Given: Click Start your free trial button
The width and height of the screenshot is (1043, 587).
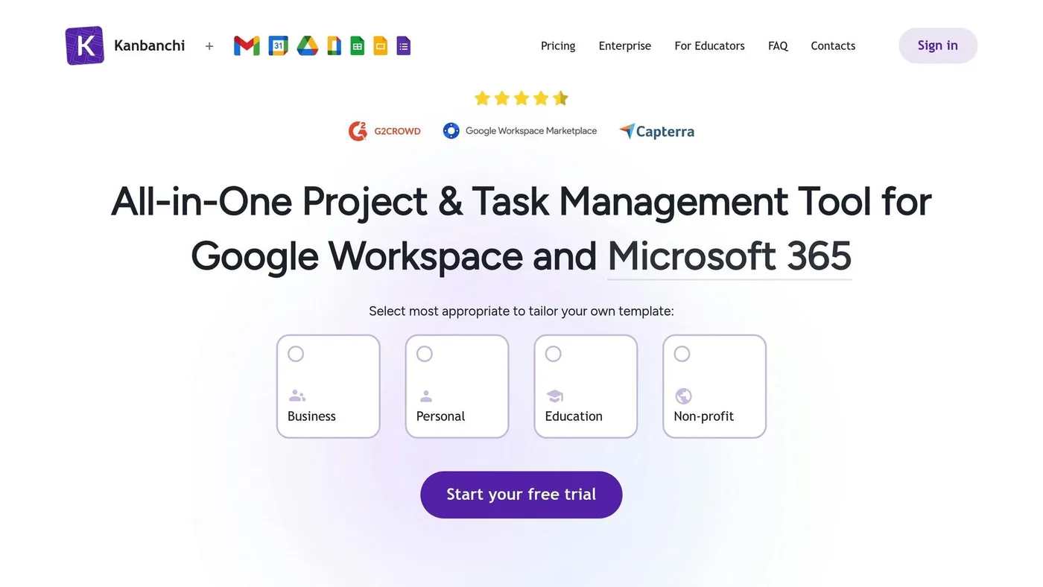Looking at the screenshot, I should (x=521, y=495).
